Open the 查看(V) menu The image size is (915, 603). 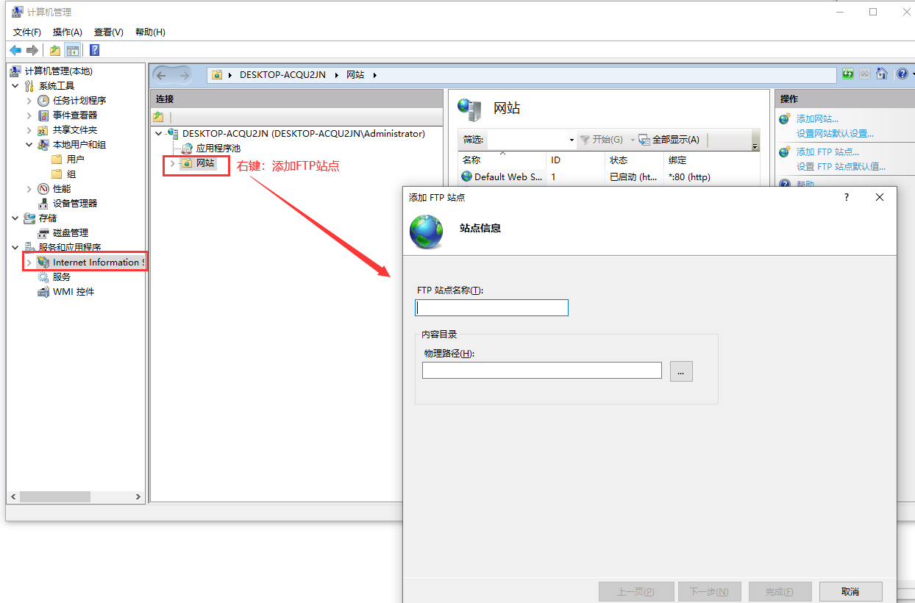108,32
